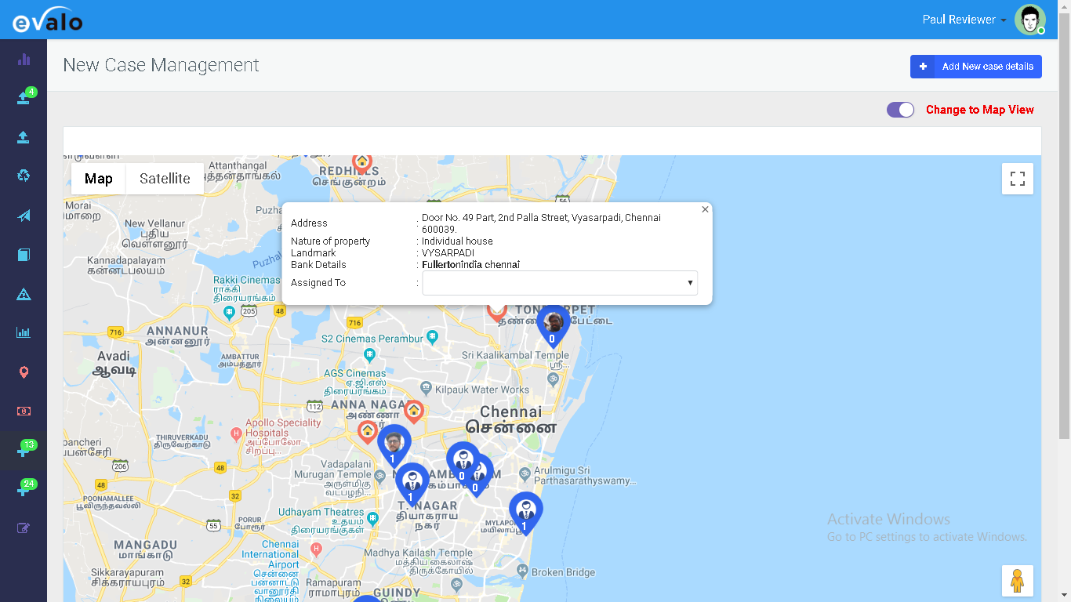The width and height of the screenshot is (1071, 602).
Task: Toggle the Change to Map View switch
Action: (x=900, y=110)
